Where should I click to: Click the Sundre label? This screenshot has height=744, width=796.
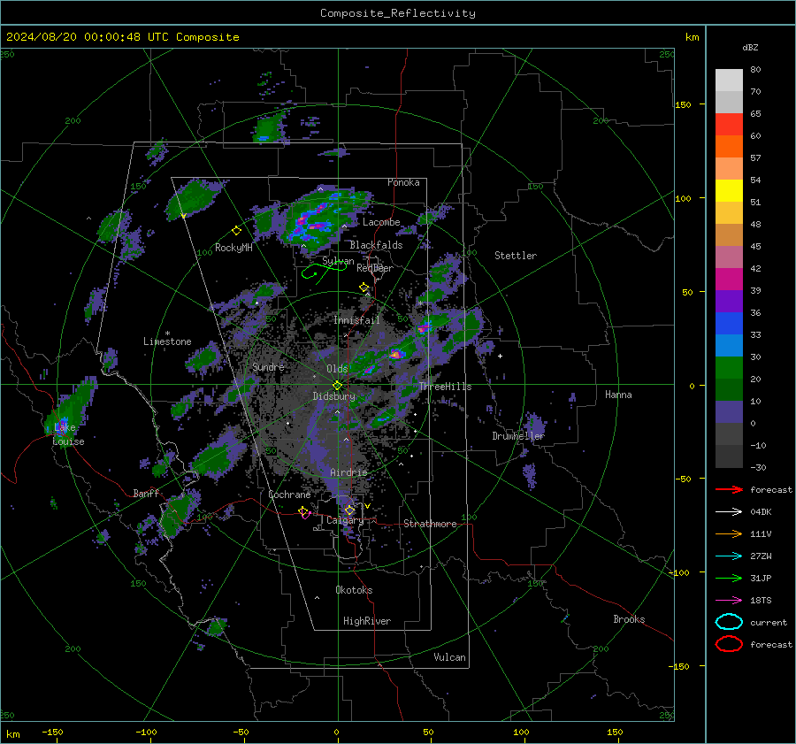[268, 366]
